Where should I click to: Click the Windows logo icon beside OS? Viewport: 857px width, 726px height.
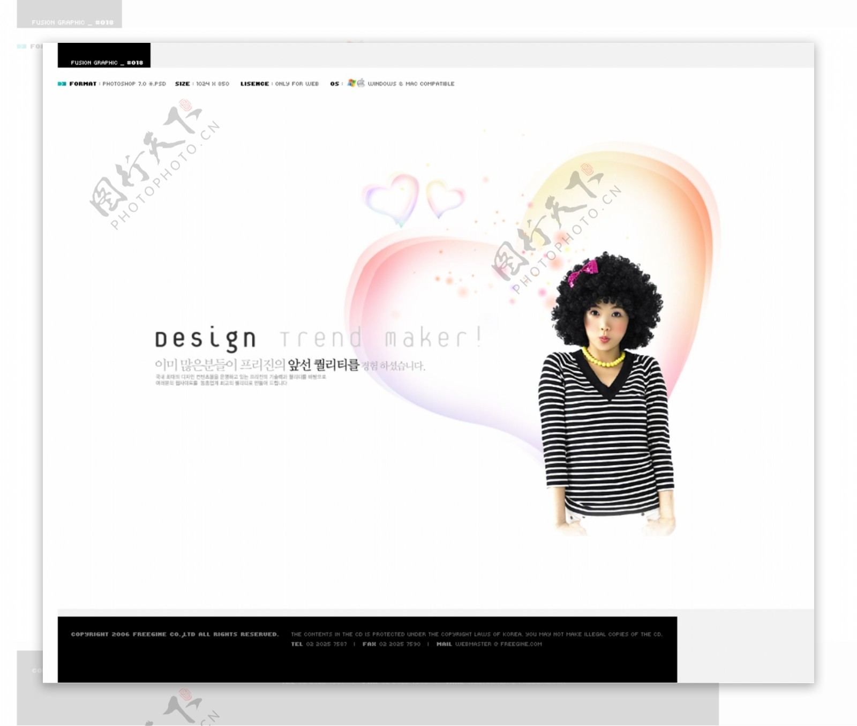click(x=351, y=83)
